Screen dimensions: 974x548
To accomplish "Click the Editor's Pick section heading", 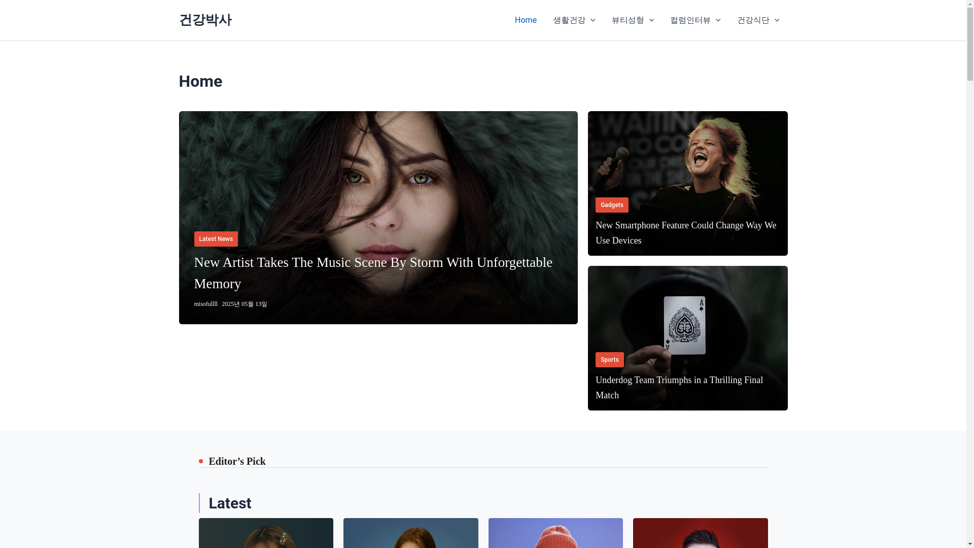I will [x=237, y=461].
